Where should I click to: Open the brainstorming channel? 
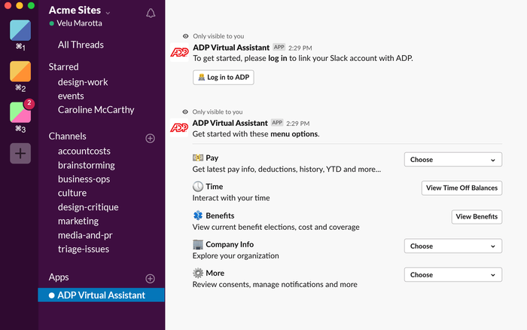pos(87,165)
